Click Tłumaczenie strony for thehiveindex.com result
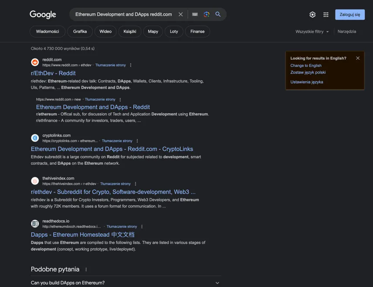 pyautogui.click(x=115, y=184)
